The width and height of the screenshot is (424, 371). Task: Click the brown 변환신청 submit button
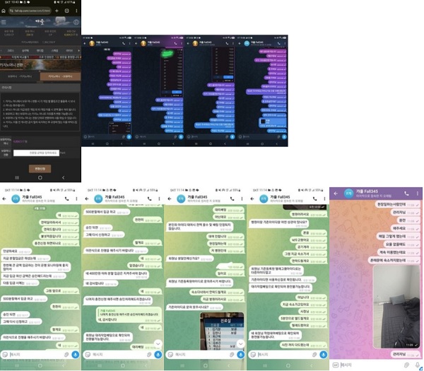(40, 169)
